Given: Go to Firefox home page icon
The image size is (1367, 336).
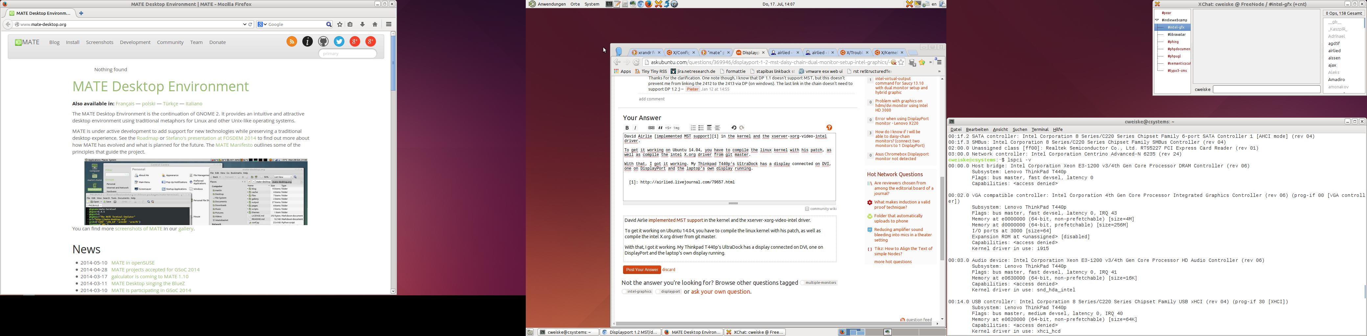Looking at the screenshot, I should 375,24.
